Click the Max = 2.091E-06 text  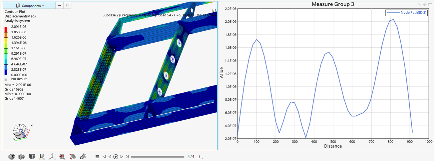(x=18, y=85)
